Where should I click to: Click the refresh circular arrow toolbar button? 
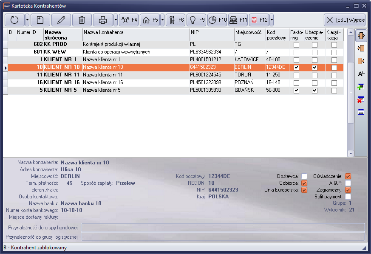coord(14,20)
